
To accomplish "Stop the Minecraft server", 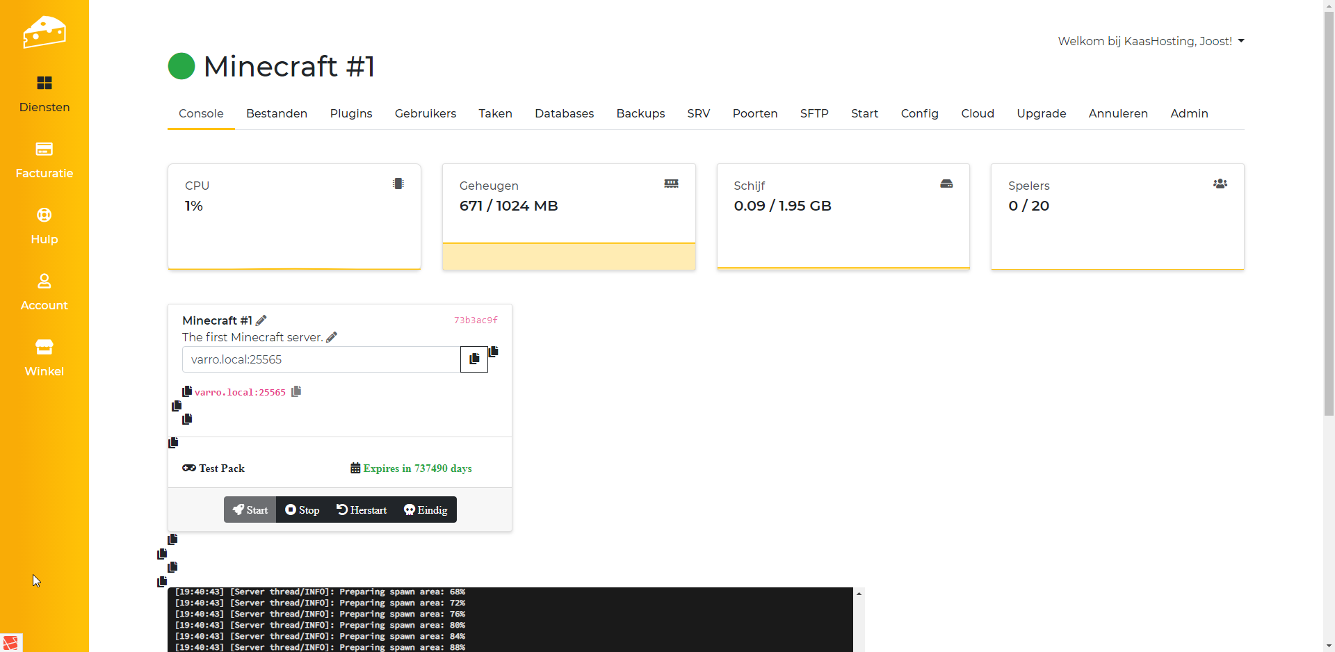I will click(302, 510).
